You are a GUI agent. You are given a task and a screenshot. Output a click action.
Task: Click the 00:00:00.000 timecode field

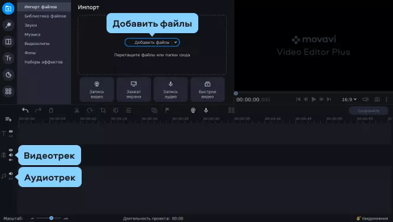pyautogui.click(x=253, y=99)
